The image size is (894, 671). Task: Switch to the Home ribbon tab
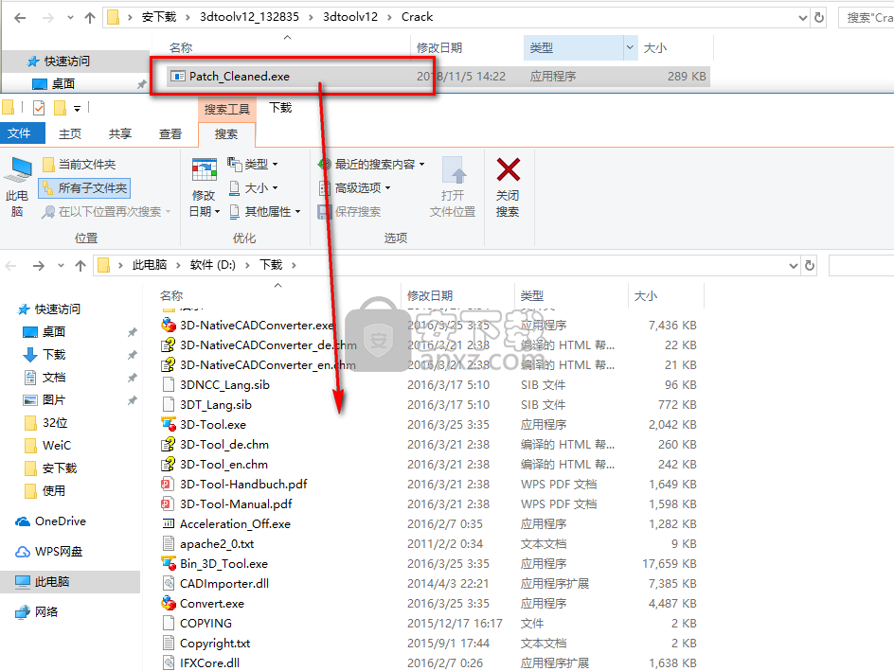tap(70, 133)
